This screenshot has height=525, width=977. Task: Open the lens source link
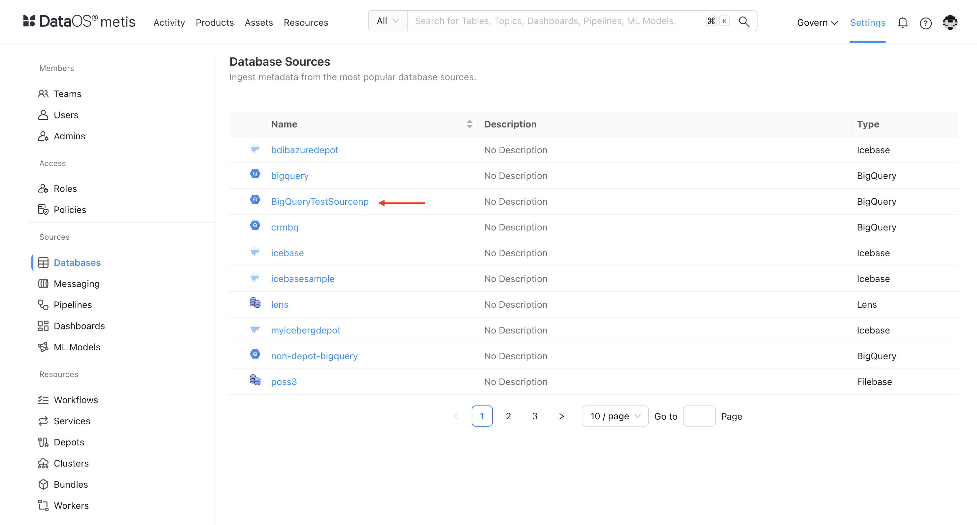(280, 305)
